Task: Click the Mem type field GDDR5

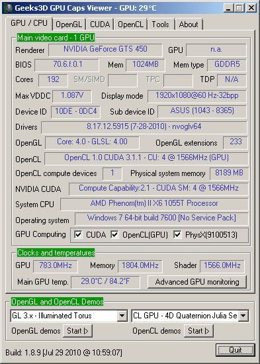Action: coord(227,65)
